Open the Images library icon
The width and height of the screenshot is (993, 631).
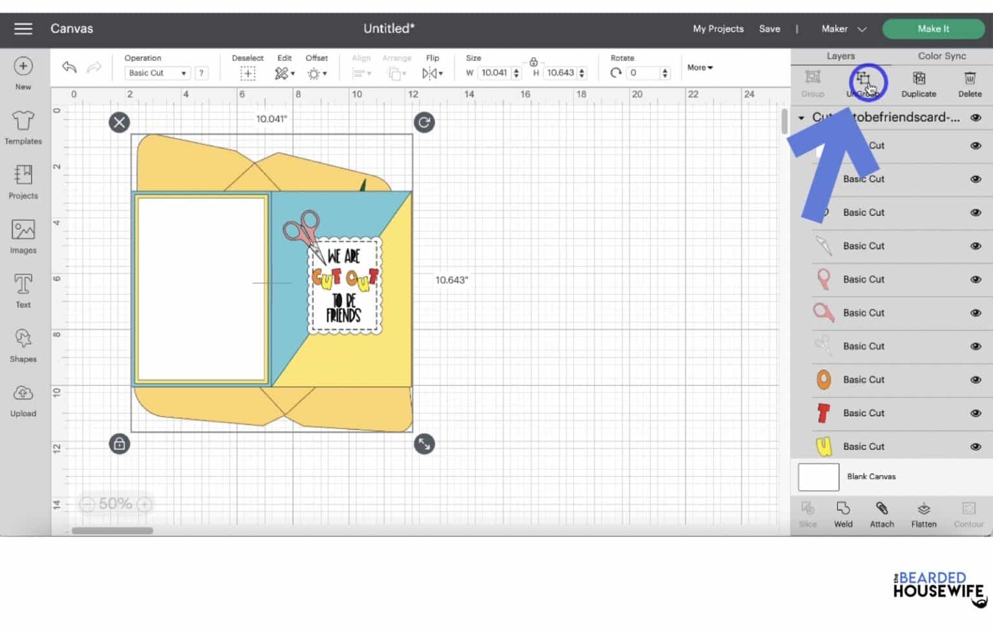tap(23, 230)
